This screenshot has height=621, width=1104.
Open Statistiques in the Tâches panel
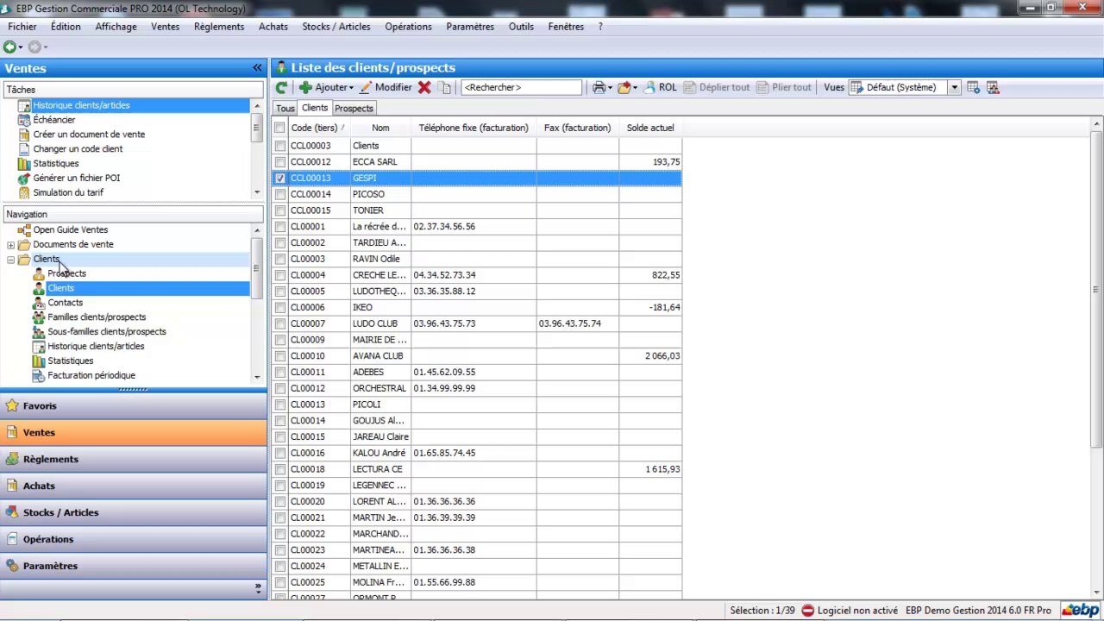coord(56,164)
